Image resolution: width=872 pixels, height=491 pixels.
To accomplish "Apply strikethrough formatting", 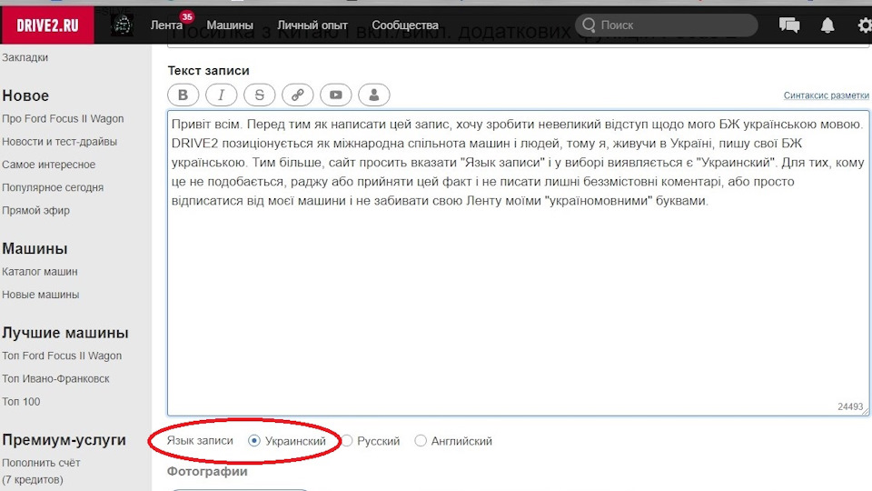I will [259, 95].
